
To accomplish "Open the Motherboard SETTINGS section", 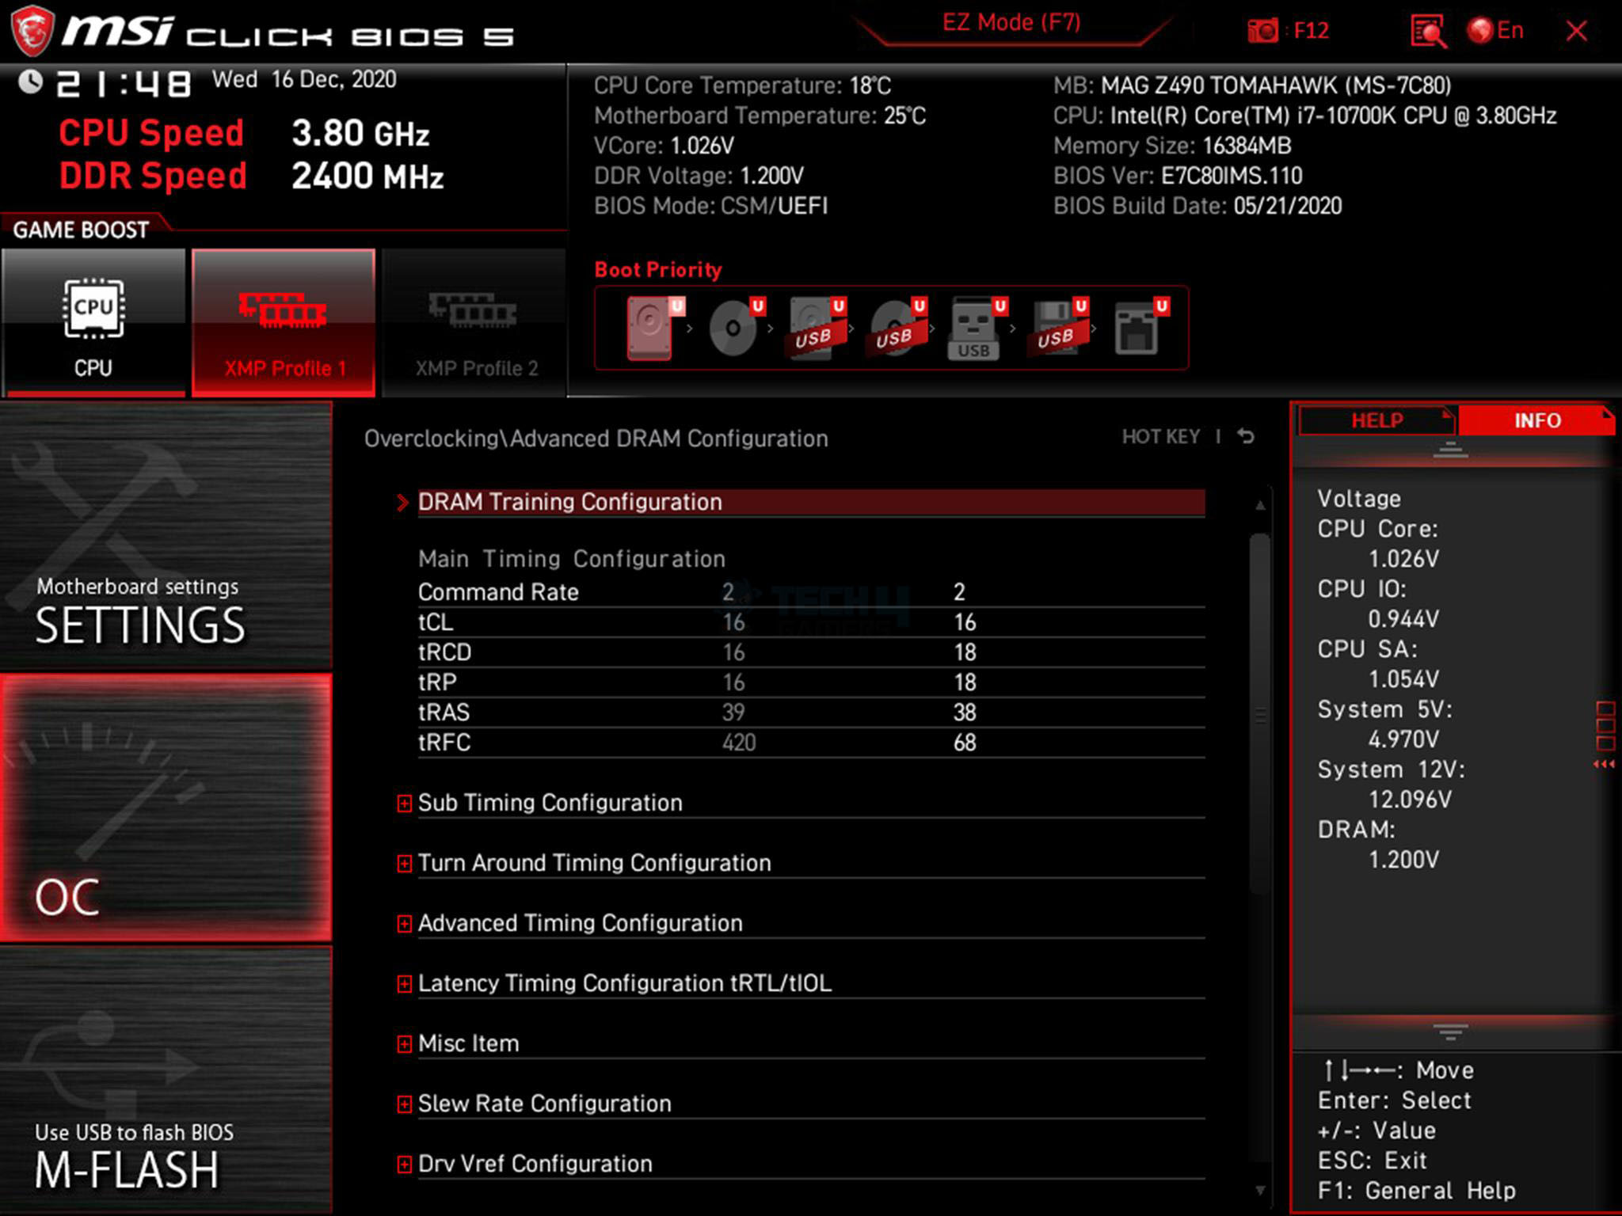I will [x=166, y=537].
